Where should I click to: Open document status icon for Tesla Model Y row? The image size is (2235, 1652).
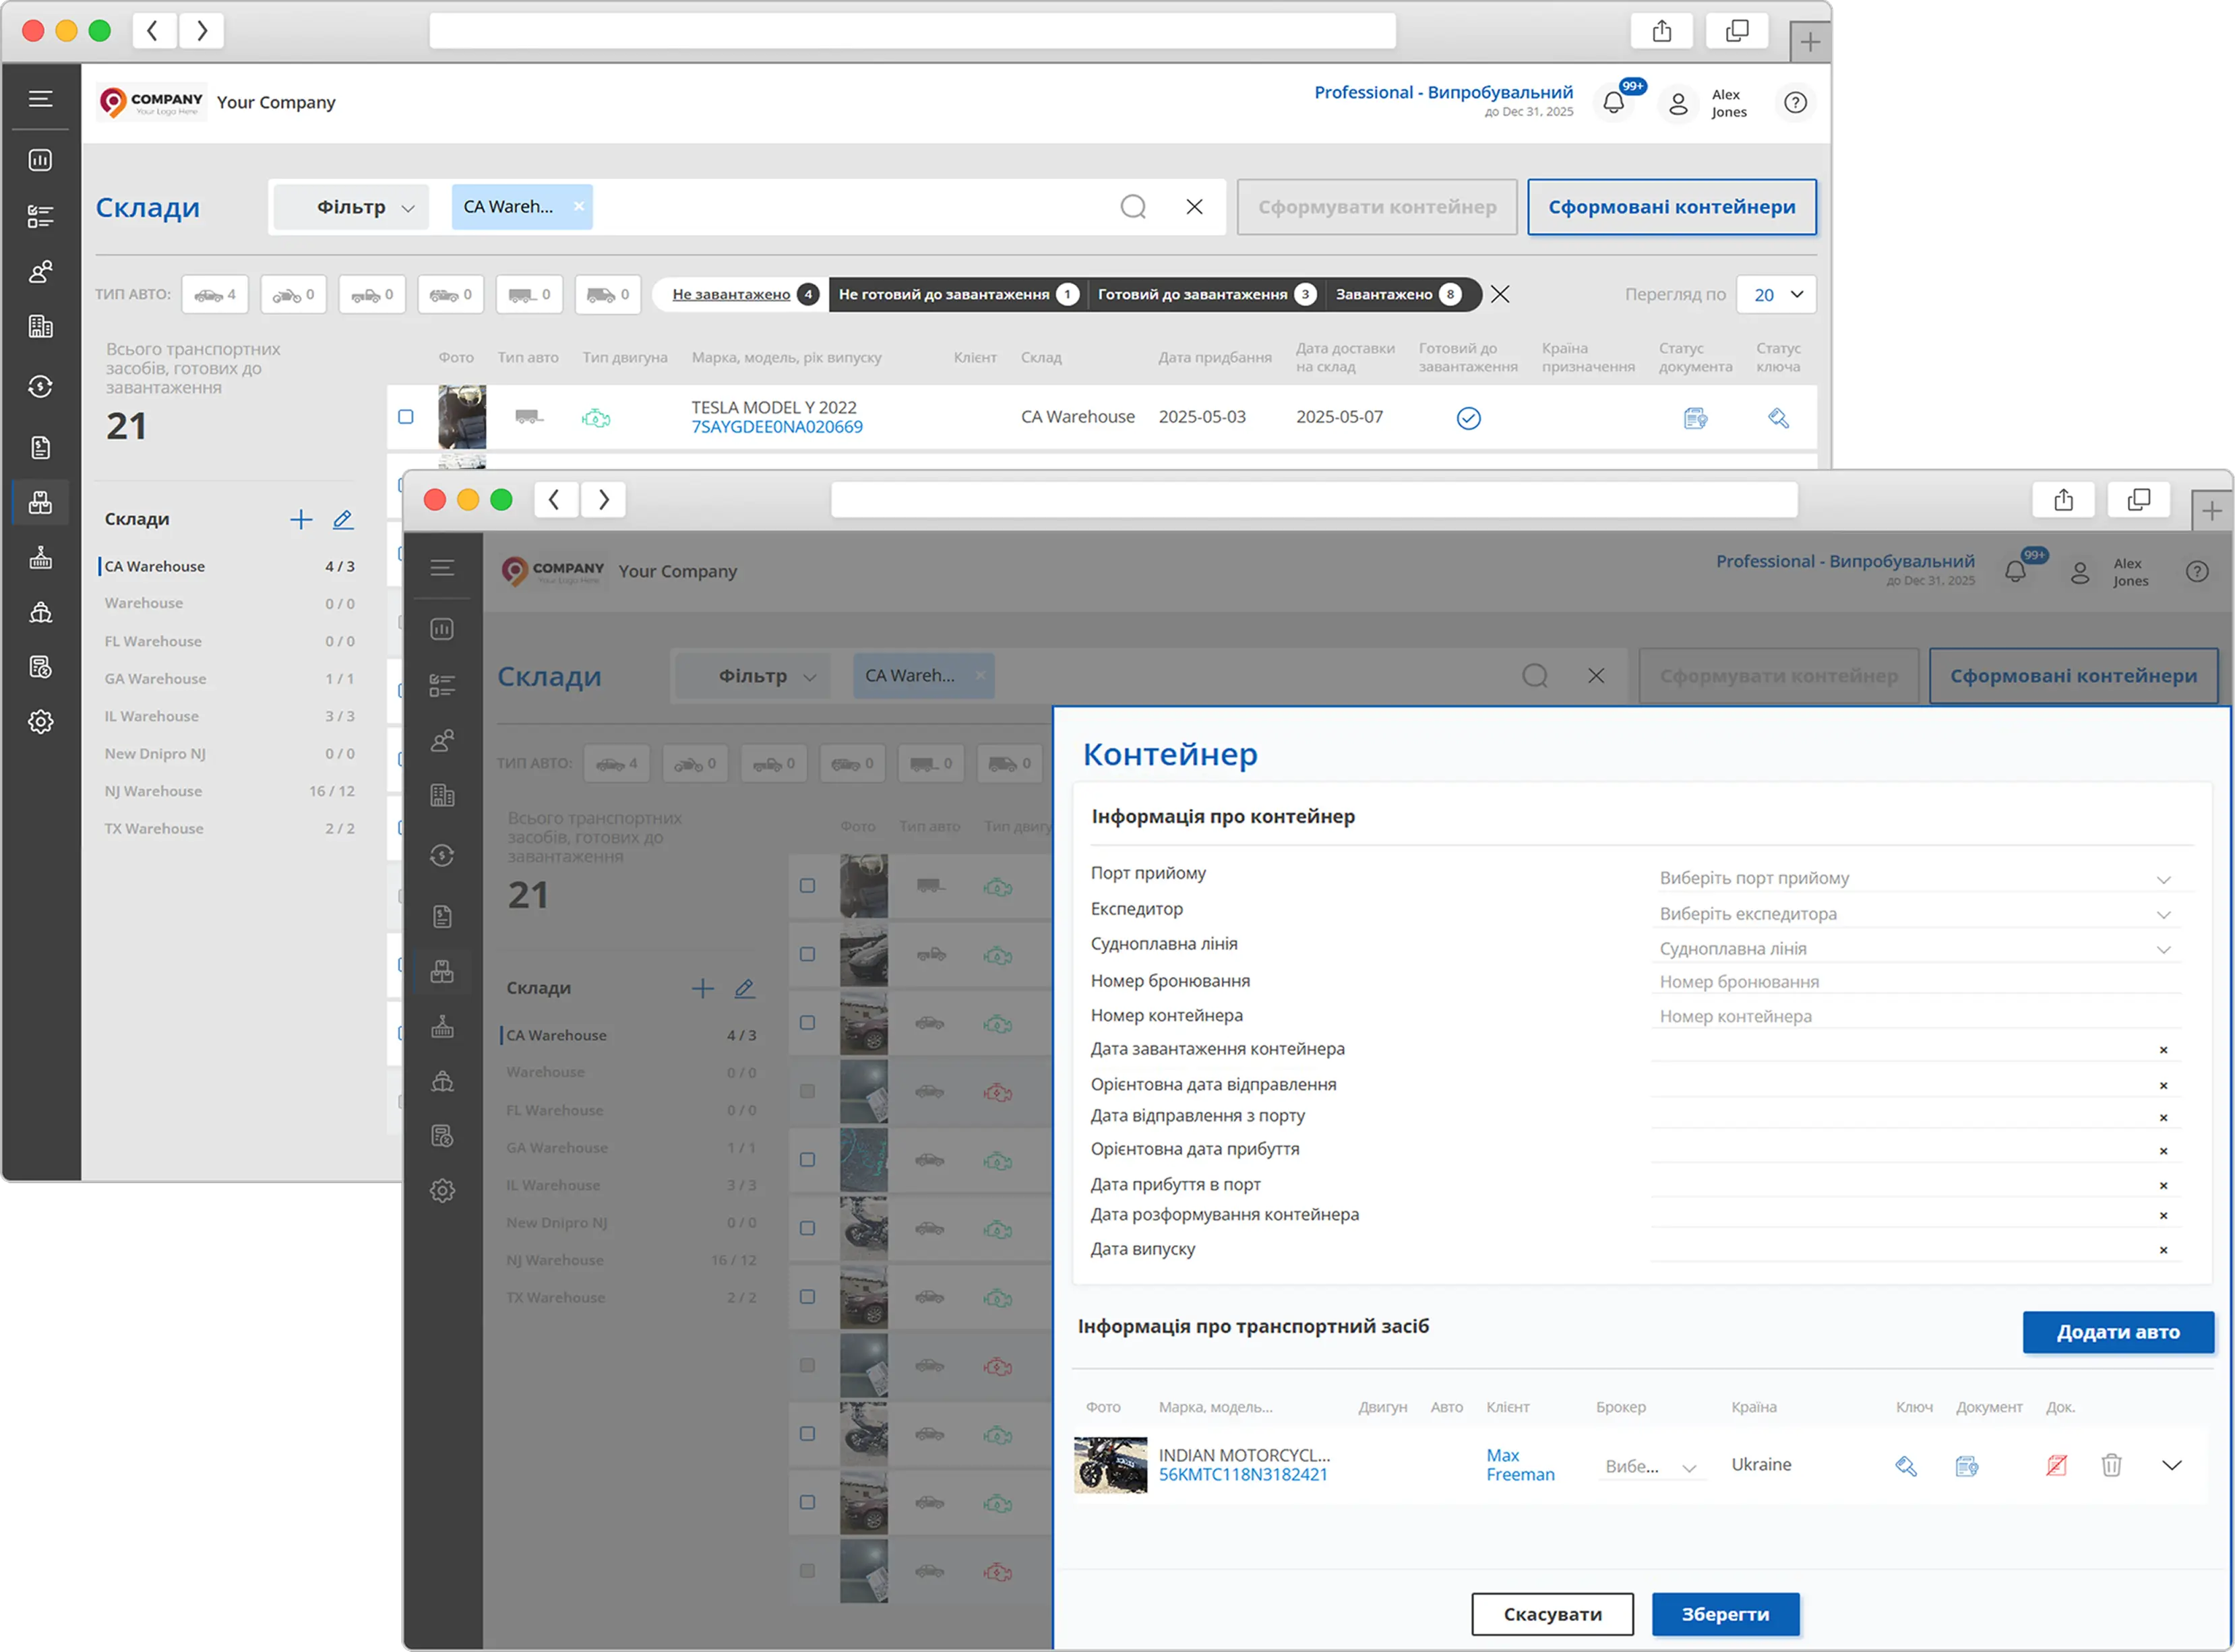(1696, 418)
